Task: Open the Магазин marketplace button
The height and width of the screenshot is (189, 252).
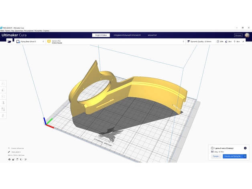Action: tap(238, 35)
